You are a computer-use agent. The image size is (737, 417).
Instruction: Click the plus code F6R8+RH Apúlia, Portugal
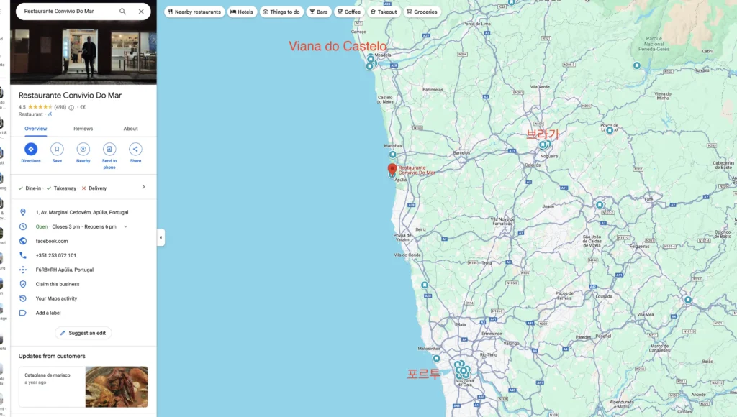pyautogui.click(x=64, y=270)
